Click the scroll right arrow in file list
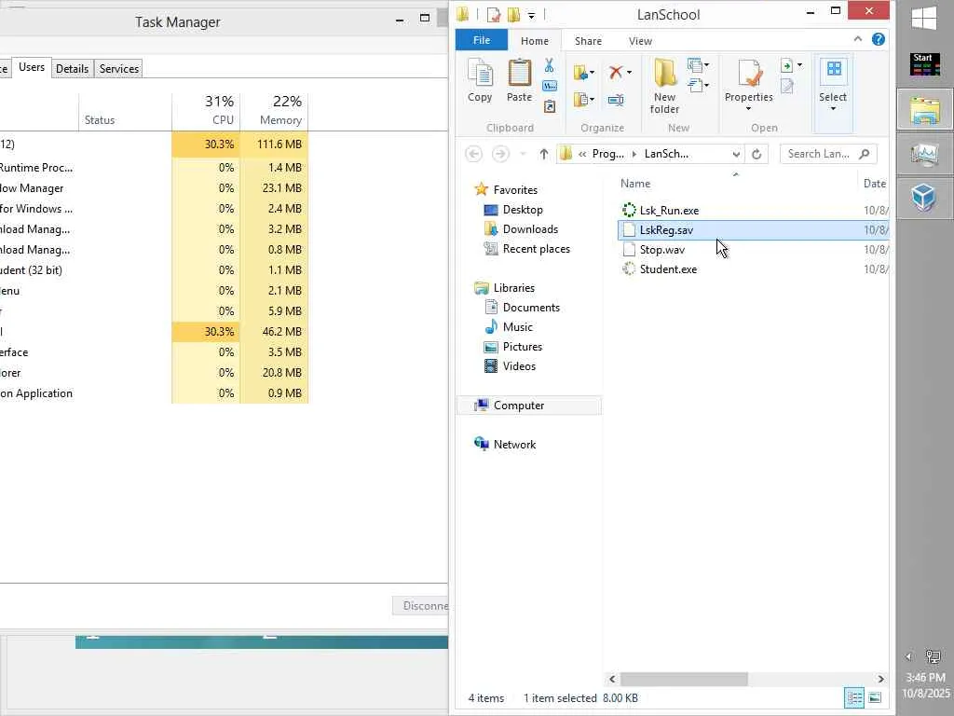Screen dimensions: 954x716 880,679
